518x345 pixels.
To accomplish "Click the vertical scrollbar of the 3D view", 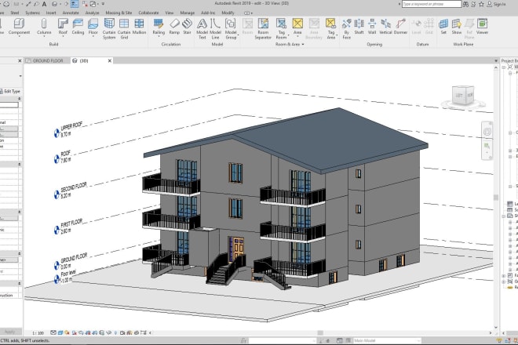I will tap(496, 198).
